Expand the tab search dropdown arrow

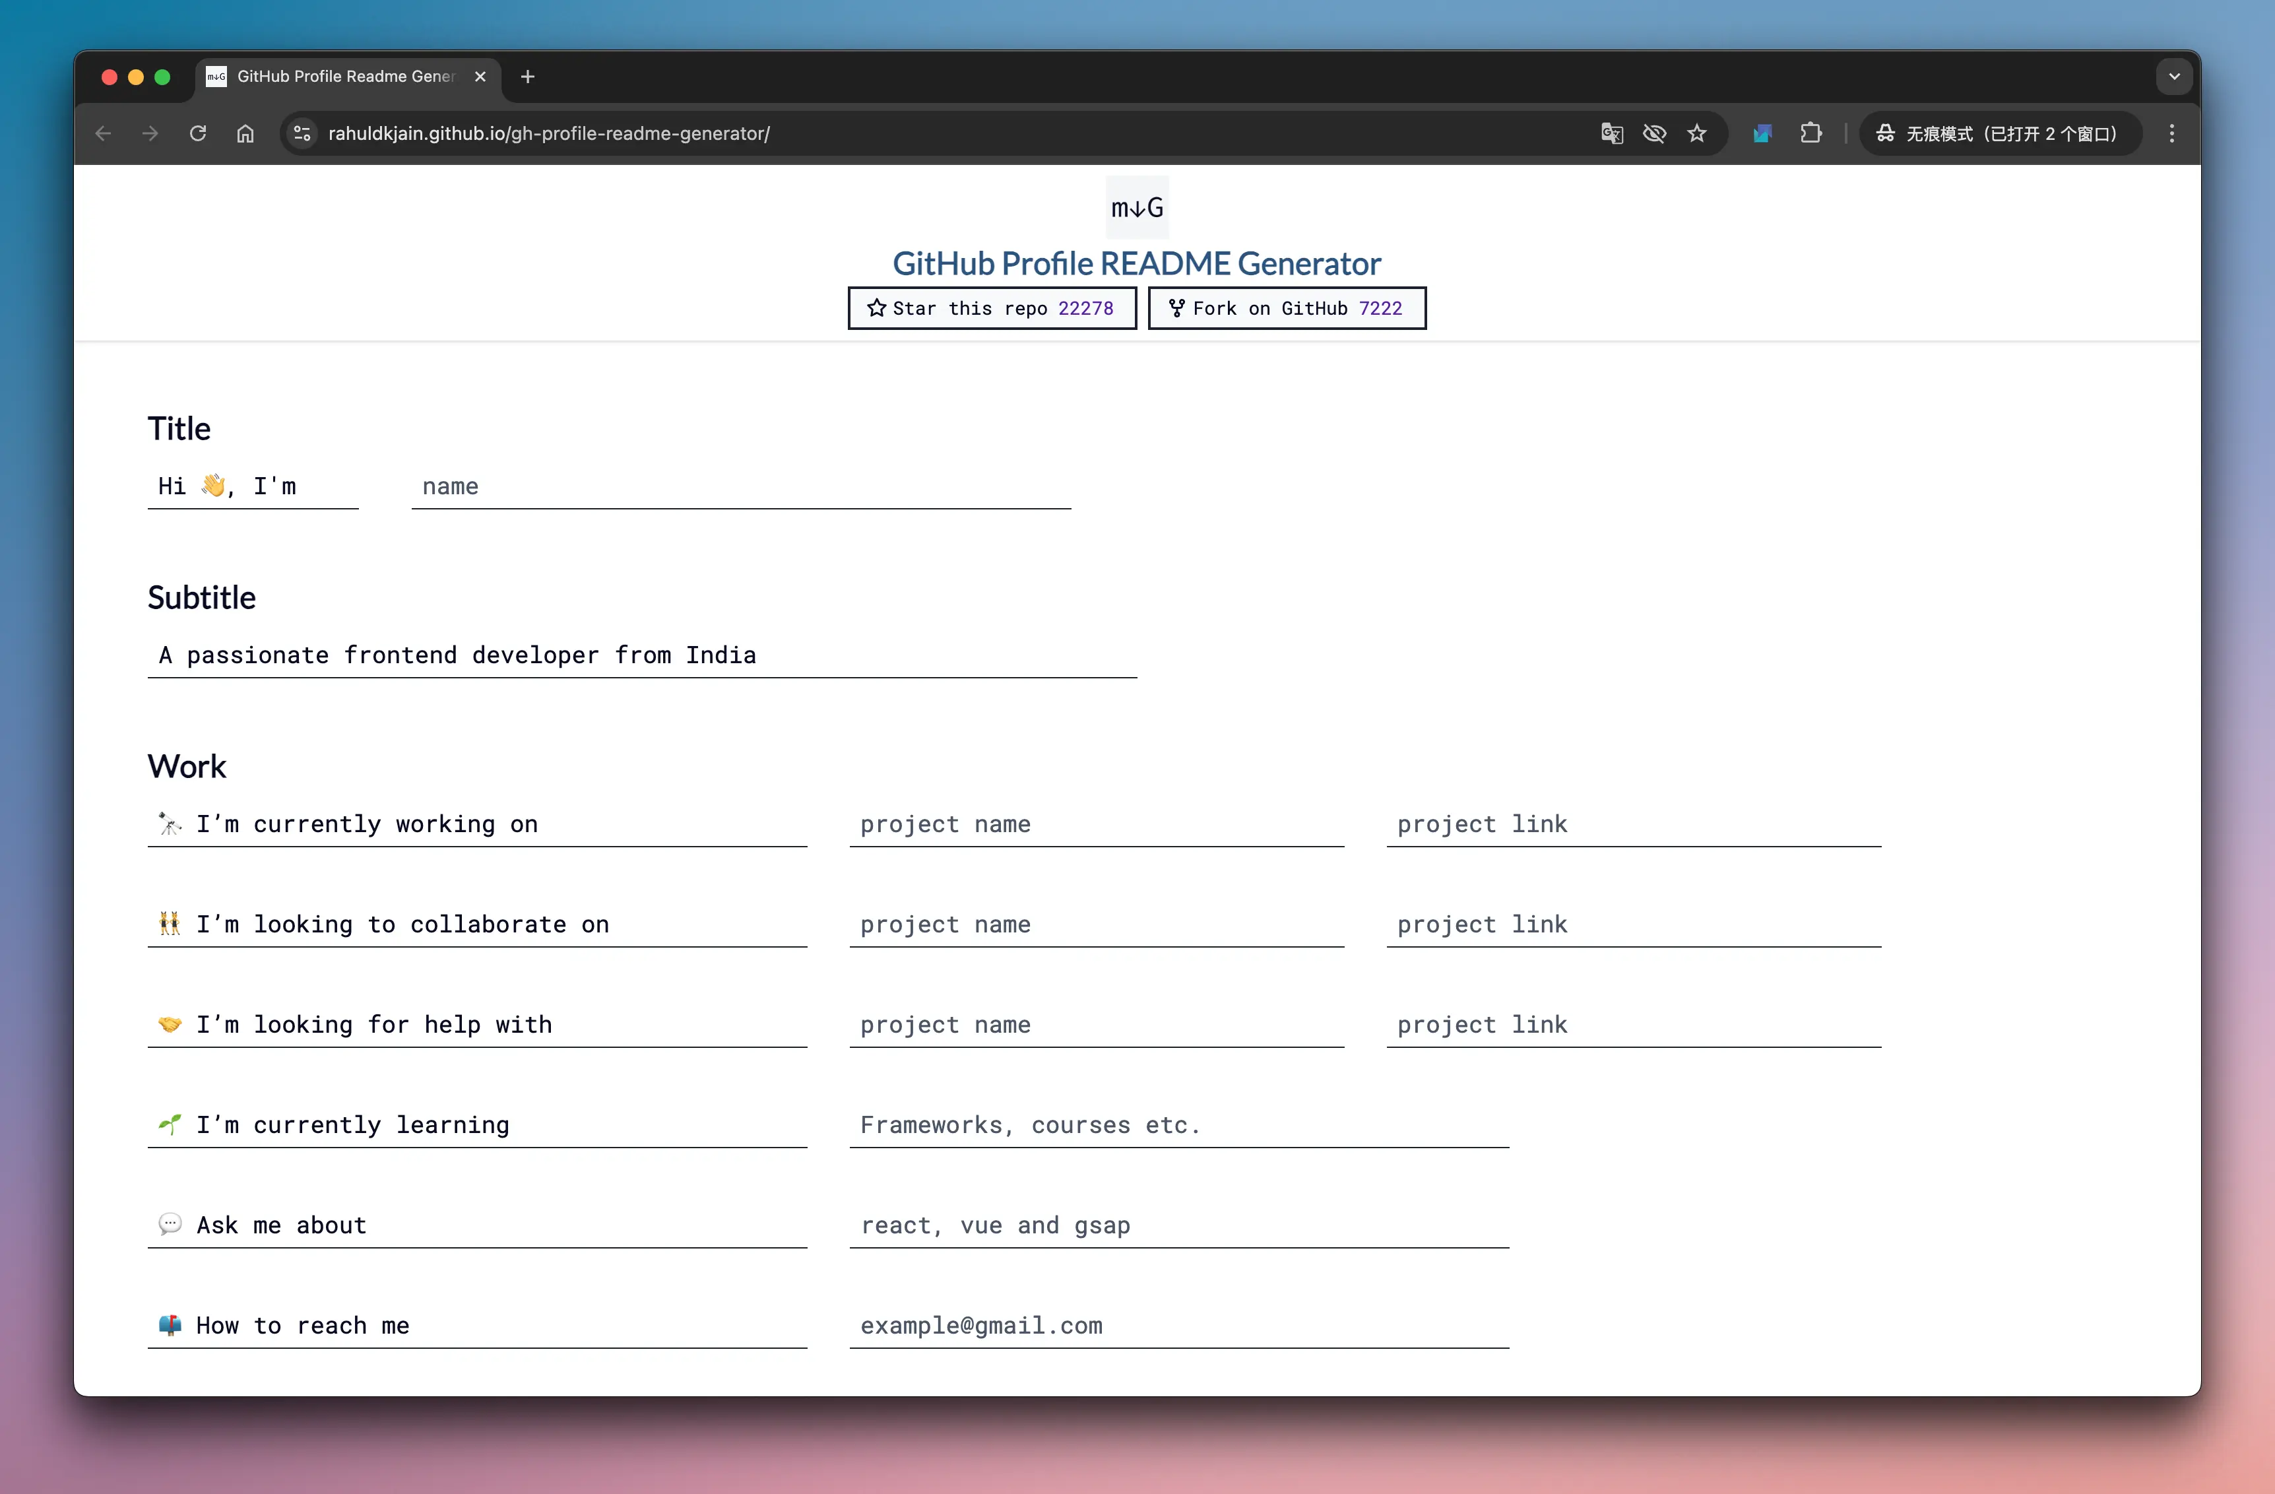(2173, 77)
